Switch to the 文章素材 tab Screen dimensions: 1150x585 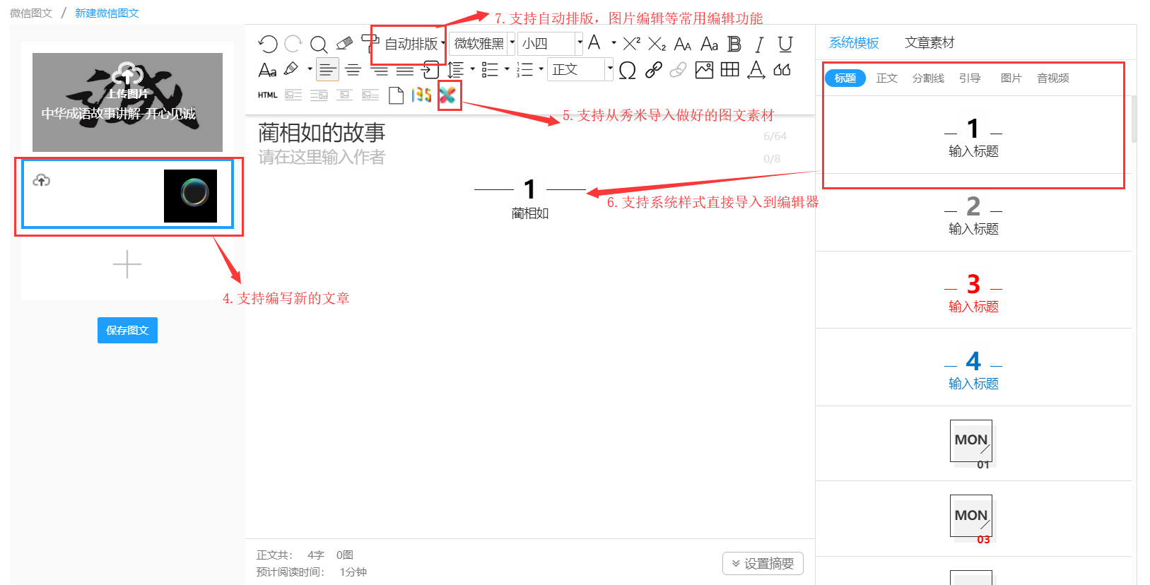(x=929, y=43)
